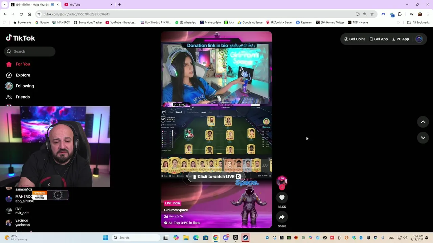433x243 pixels.
Task: Open Following feed in sidebar
Action: tap(20, 86)
